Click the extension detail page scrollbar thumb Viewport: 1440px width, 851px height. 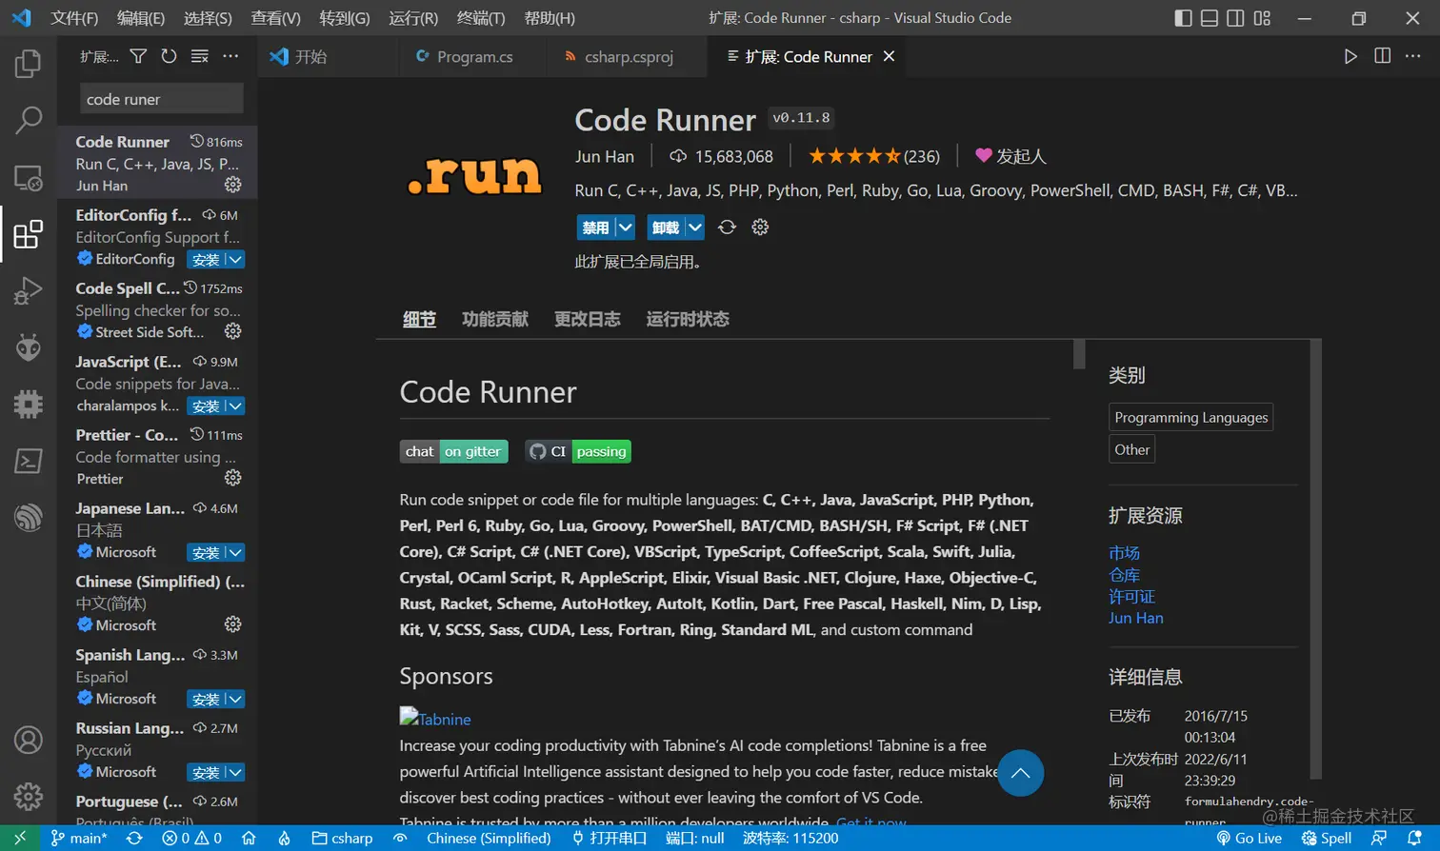1079,353
